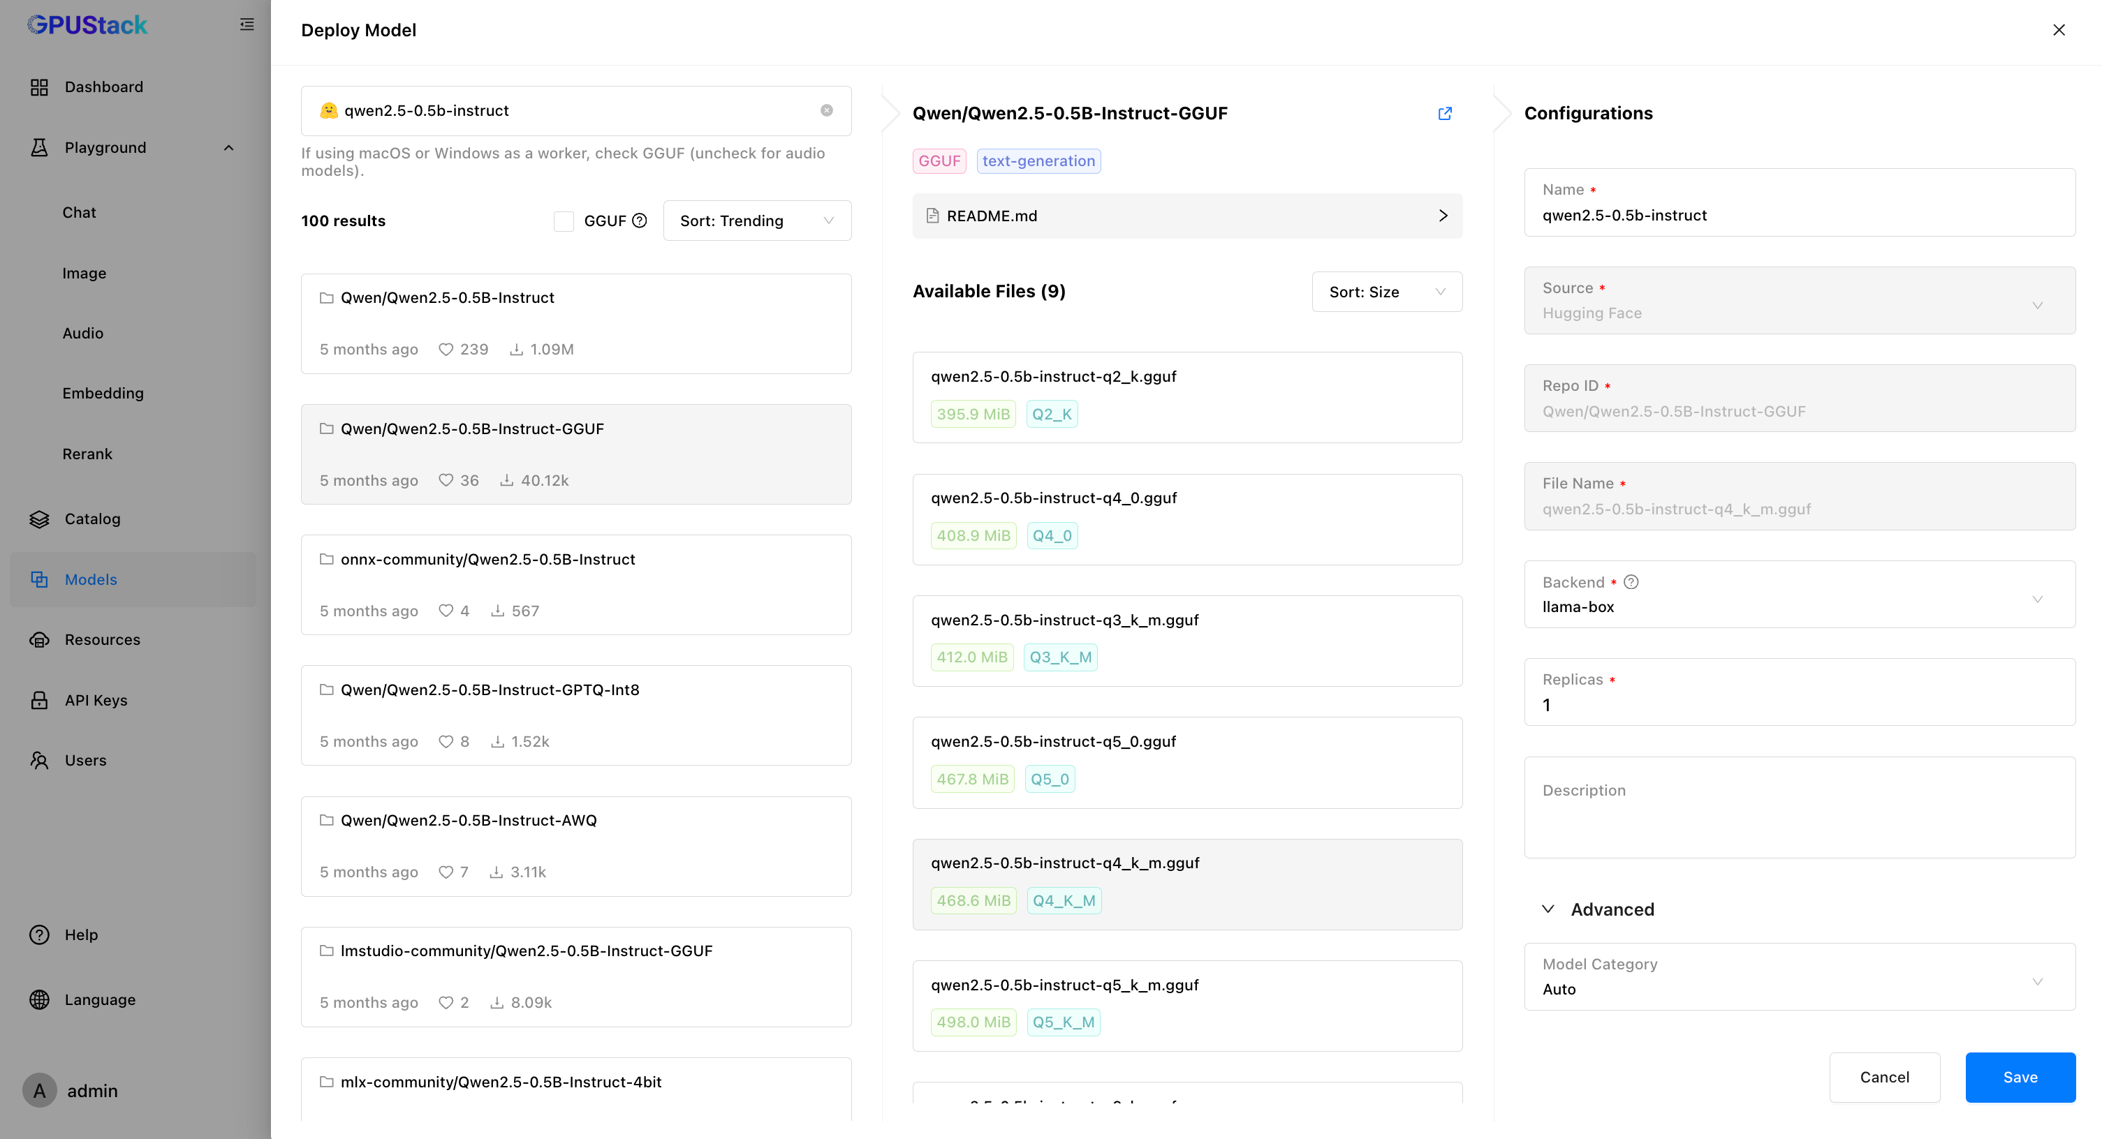2102x1139 pixels.
Task: Collapse the sidebar using the toggle icon
Action: [247, 24]
